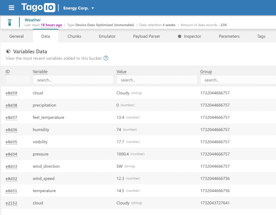Screen dimensions: 276x215
Task: Click the help question mark icon
Action: click(x=106, y=58)
